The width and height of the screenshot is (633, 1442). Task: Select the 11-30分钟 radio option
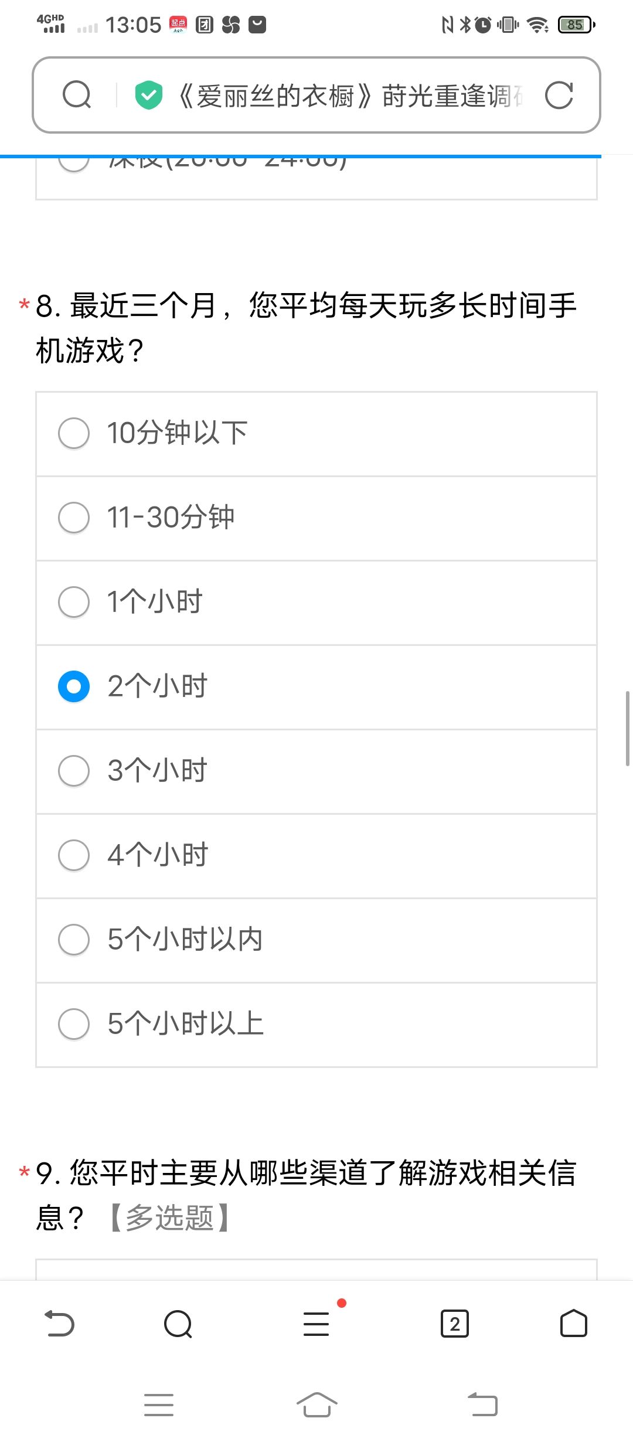(x=316, y=518)
